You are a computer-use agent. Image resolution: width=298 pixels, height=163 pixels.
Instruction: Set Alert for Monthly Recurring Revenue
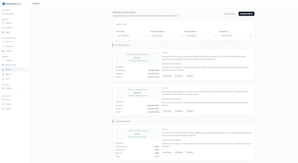pyautogui.click(x=190, y=76)
